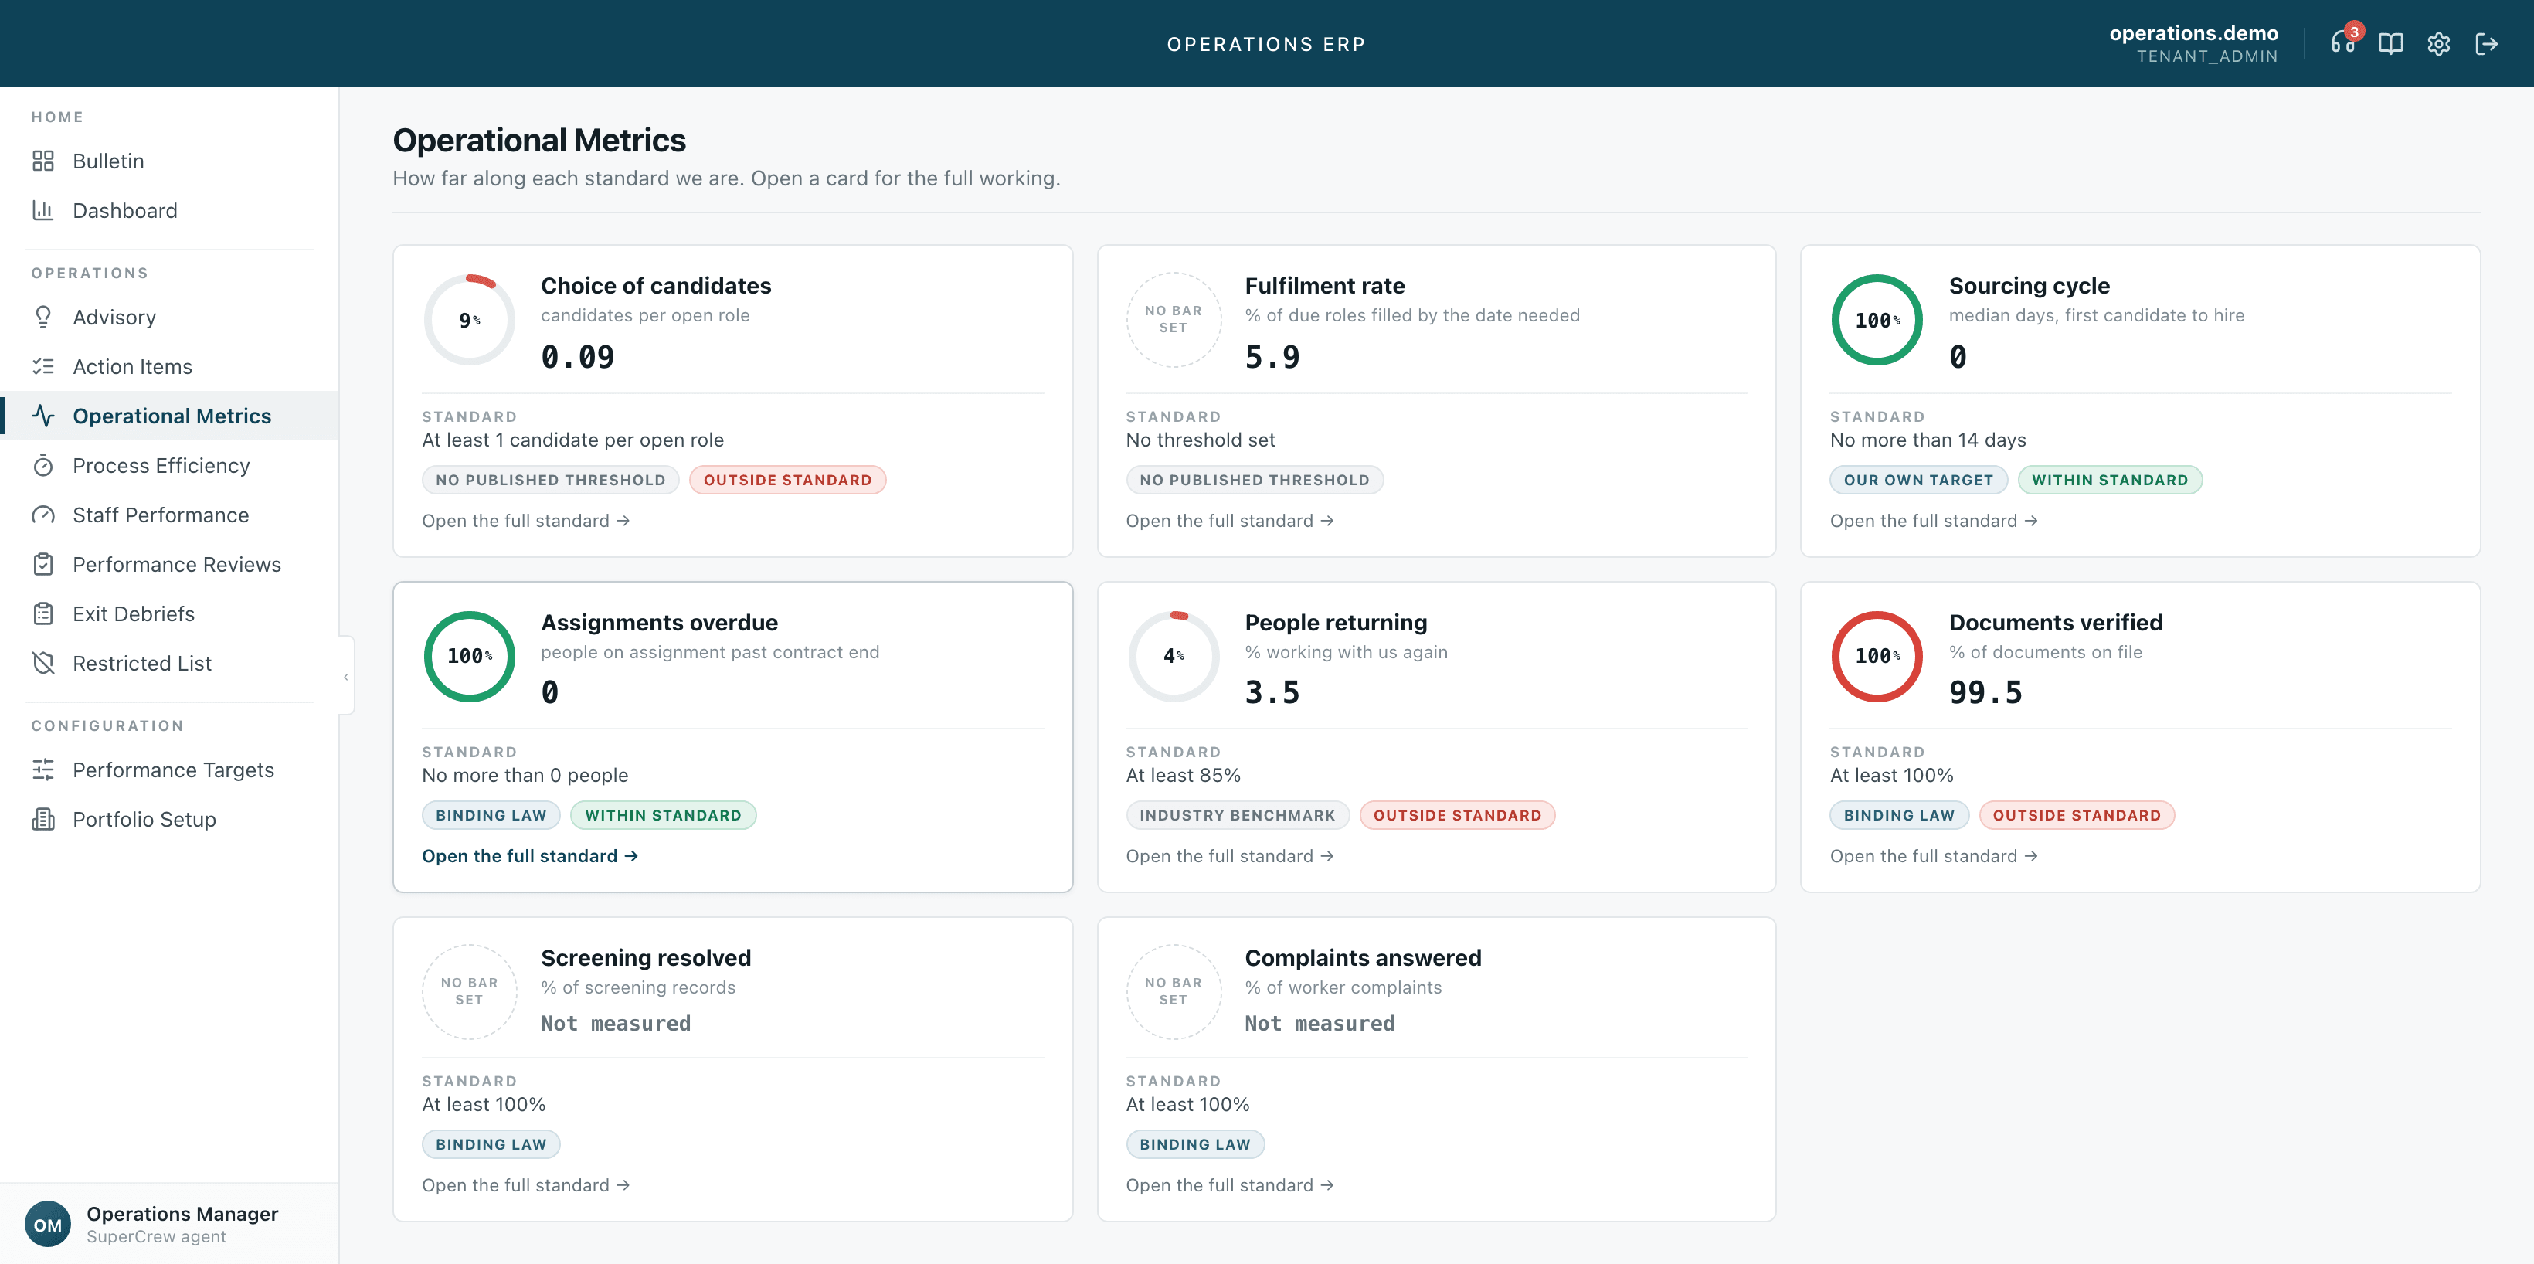Click the 9% Choice of candidates progress ring

tap(469, 320)
